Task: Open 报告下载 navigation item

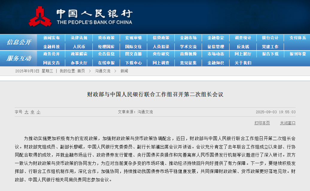Action: [x=270, y=54]
